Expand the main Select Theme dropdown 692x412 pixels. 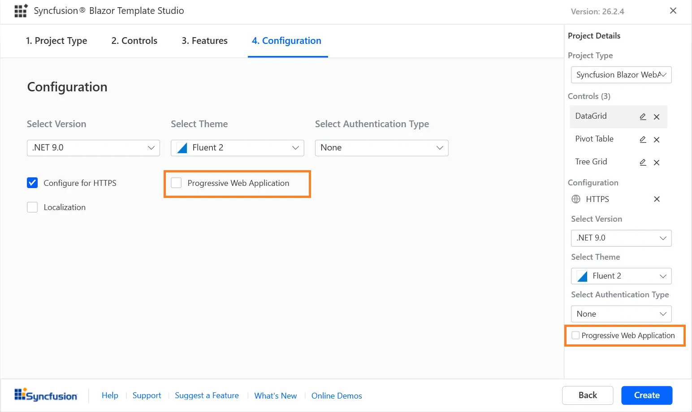click(x=237, y=148)
